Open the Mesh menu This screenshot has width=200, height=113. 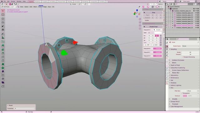[x=35, y=7]
